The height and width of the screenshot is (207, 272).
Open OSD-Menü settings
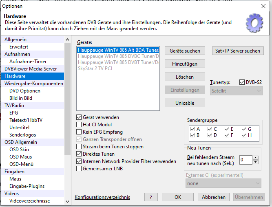pyautogui.click(x=33, y=164)
